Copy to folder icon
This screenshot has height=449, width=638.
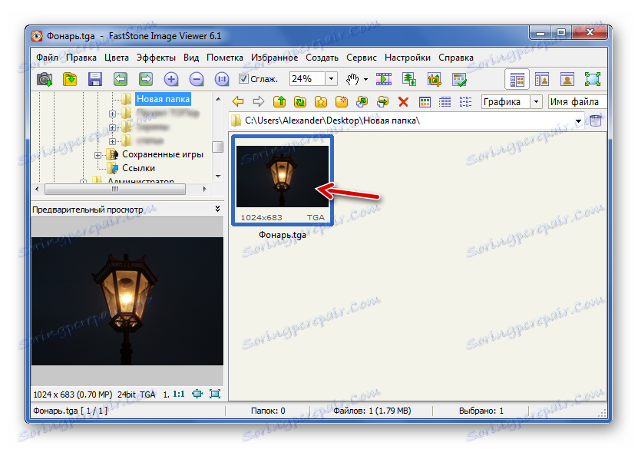tap(362, 101)
